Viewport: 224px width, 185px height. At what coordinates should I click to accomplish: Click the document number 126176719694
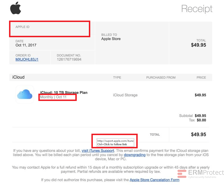pos(69,60)
